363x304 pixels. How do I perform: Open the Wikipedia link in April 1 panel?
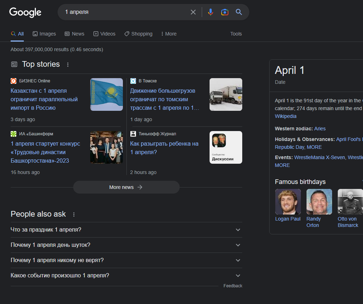(x=286, y=116)
